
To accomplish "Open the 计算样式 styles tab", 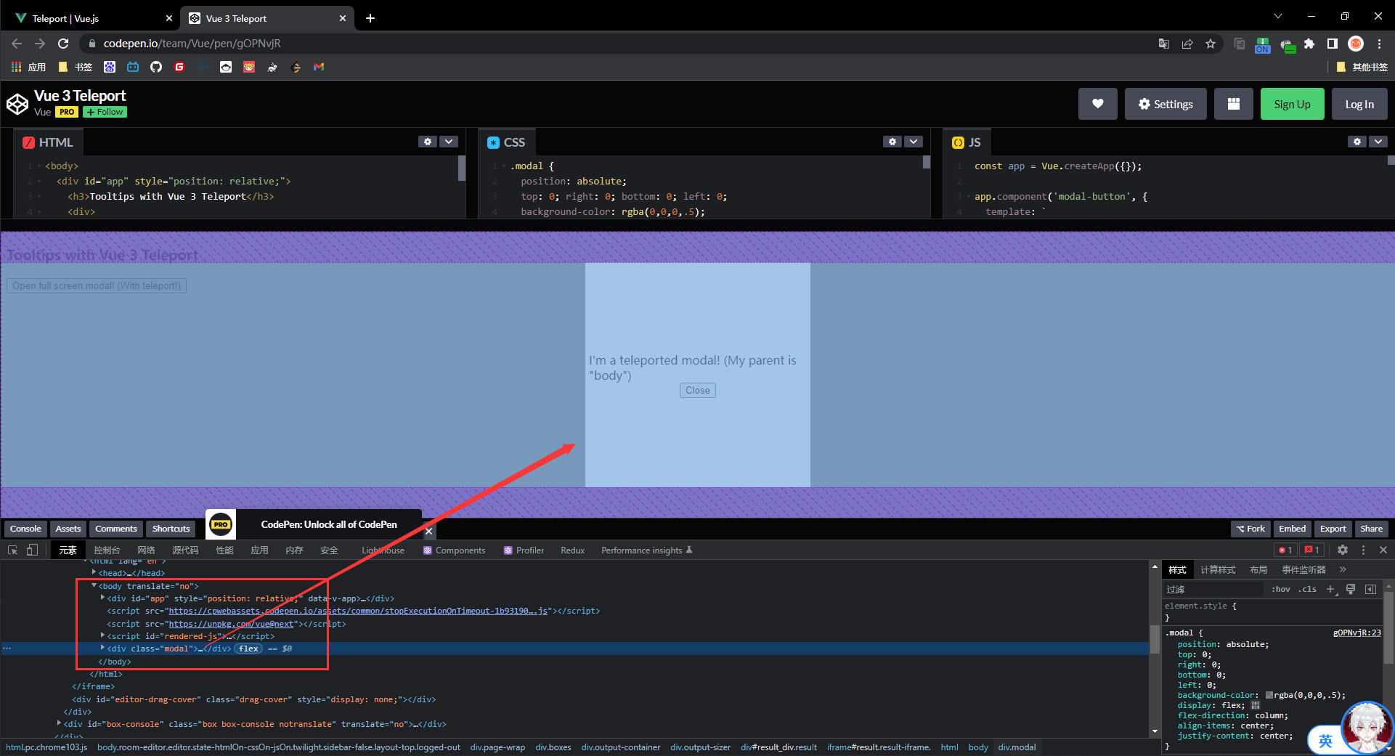I will (x=1217, y=569).
